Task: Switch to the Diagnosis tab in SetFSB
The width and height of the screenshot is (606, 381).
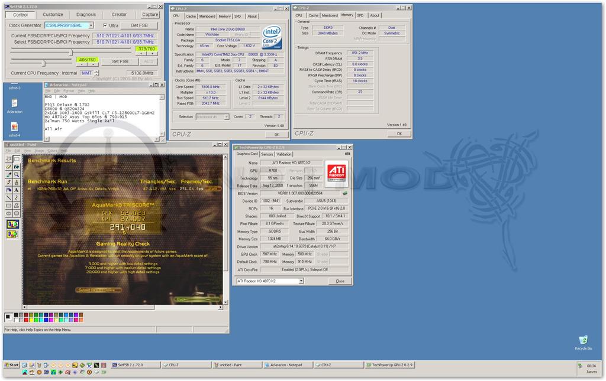Action: (x=86, y=14)
